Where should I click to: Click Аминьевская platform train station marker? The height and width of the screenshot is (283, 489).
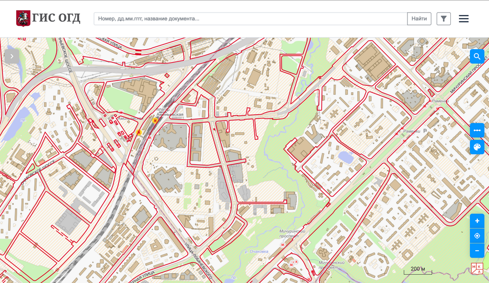(x=155, y=120)
